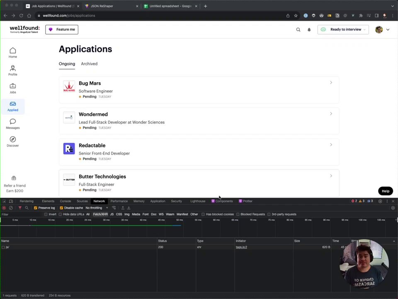Switch to the Archived tab
Viewport: 398px width, 299px height.
point(89,64)
